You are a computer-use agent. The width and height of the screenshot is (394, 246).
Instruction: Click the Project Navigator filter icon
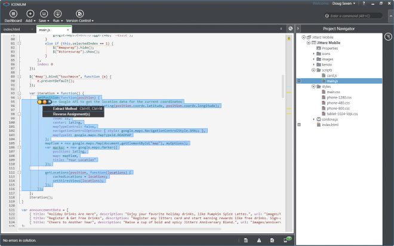(x=389, y=36)
